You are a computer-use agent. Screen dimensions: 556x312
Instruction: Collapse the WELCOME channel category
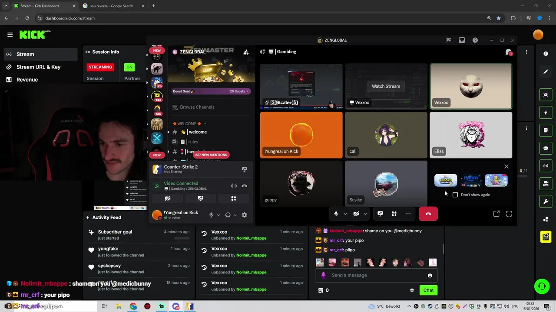tap(189, 123)
